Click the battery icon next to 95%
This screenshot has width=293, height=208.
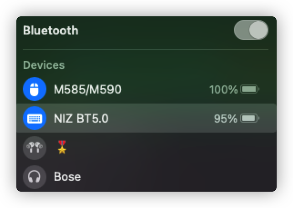pyautogui.click(x=250, y=119)
